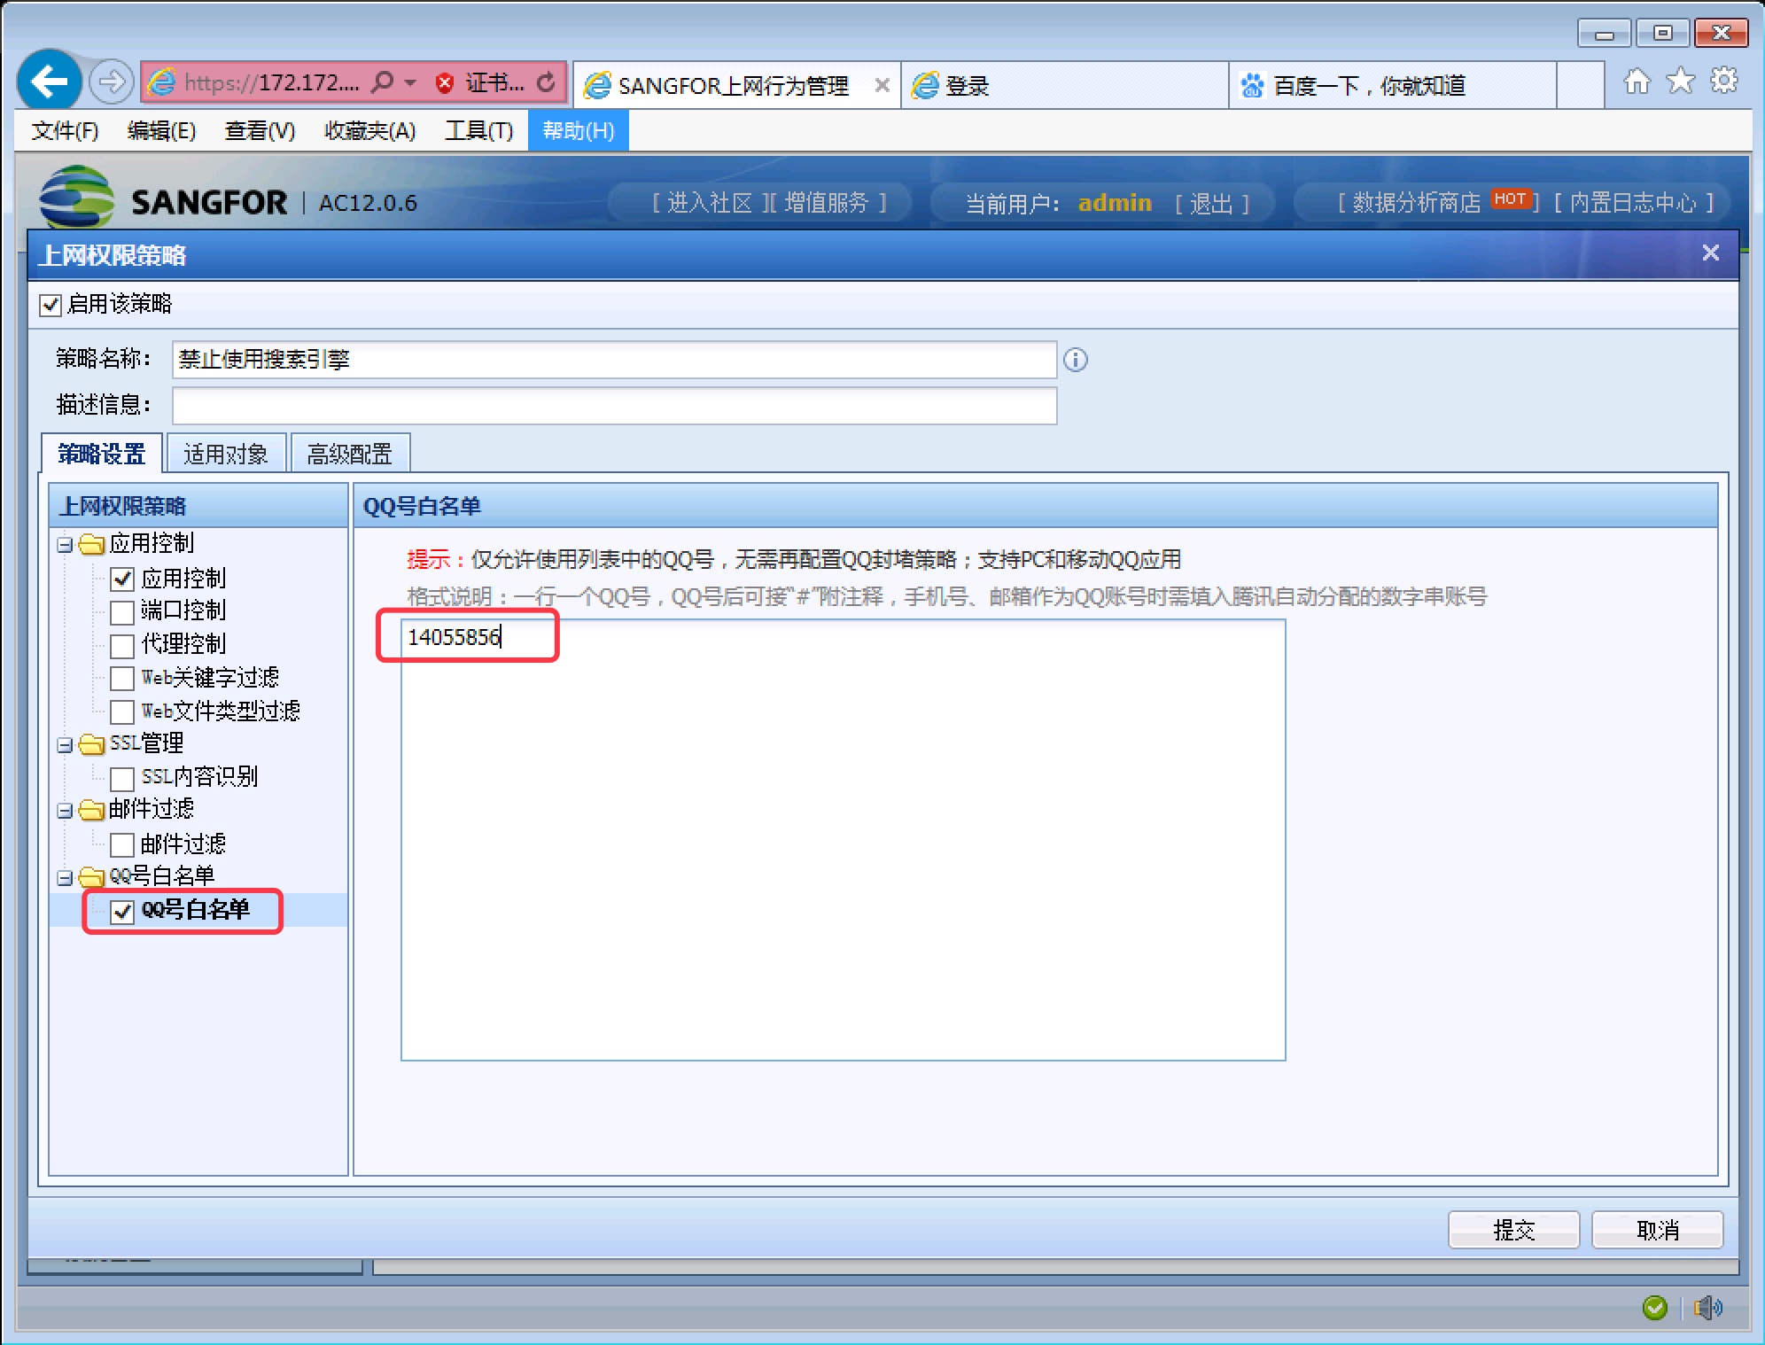Enable the 端口控制 checkbox
The image size is (1765, 1345).
click(122, 612)
